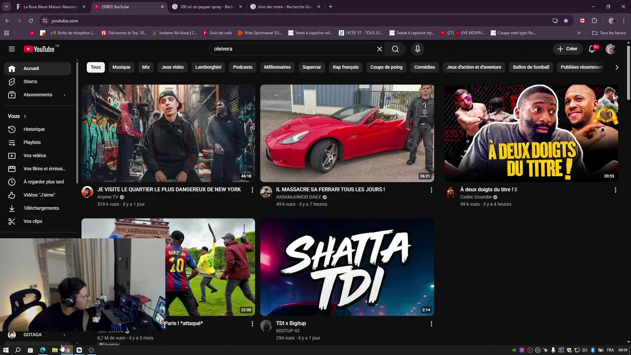Open browser extensions puzzle icon
This screenshot has height=355, width=631.
coord(594,21)
